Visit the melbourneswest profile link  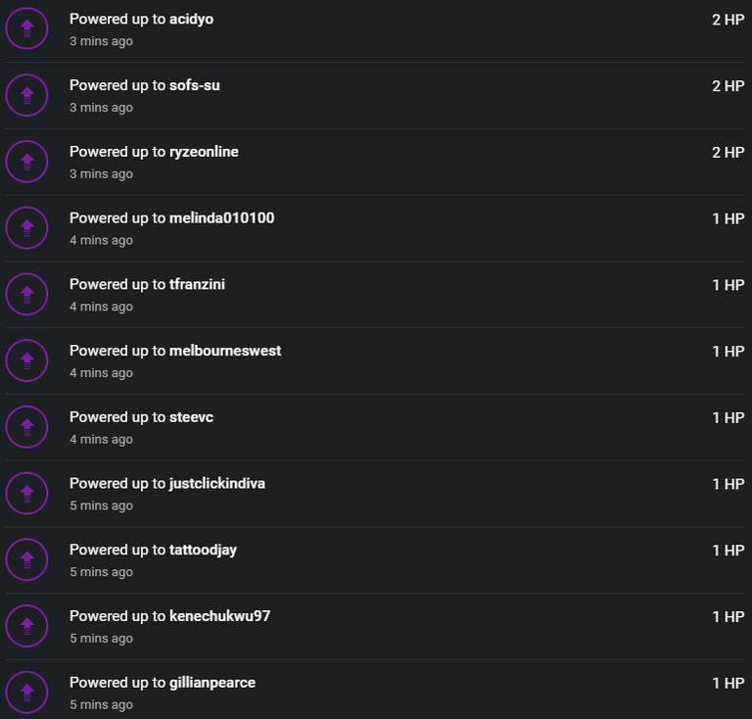click(x=225, y=351)
